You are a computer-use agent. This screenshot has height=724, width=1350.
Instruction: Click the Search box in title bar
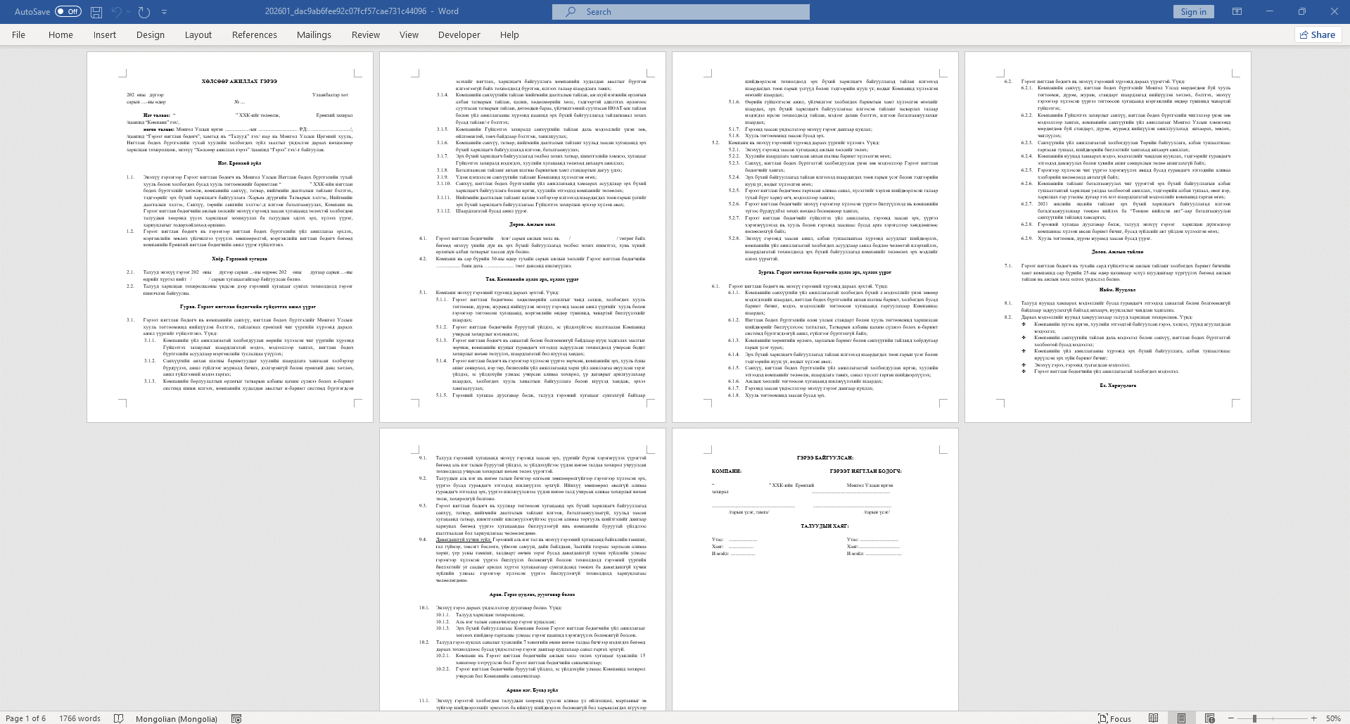pos(680,11)
